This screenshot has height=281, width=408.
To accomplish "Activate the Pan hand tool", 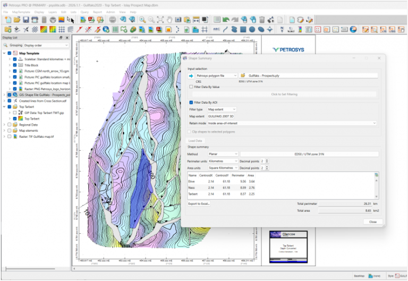I will tap(169, 20).
